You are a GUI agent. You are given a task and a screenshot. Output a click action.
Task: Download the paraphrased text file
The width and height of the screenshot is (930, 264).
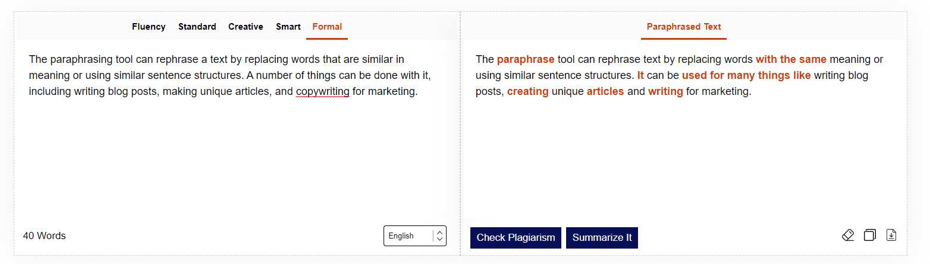pyautogui.click(x=891, y=235)
